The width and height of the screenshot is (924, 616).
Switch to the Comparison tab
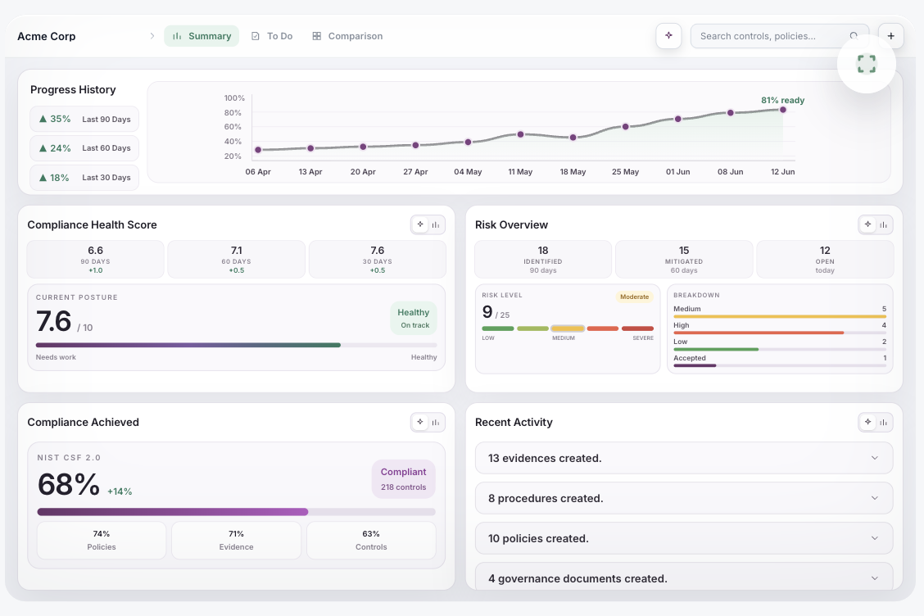click(x=347, y=36)
